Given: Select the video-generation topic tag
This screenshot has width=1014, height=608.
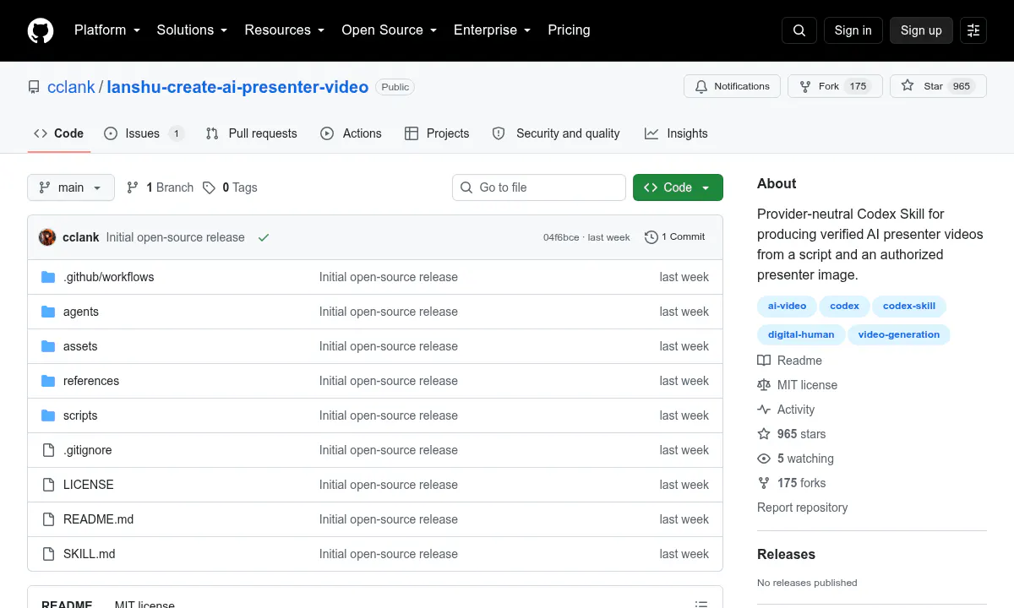Looking at the screenshot, I should point(899,334).
